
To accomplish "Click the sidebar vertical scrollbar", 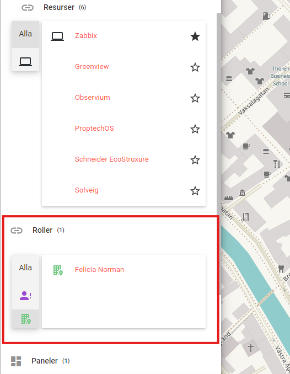I will tap(219, 154).
